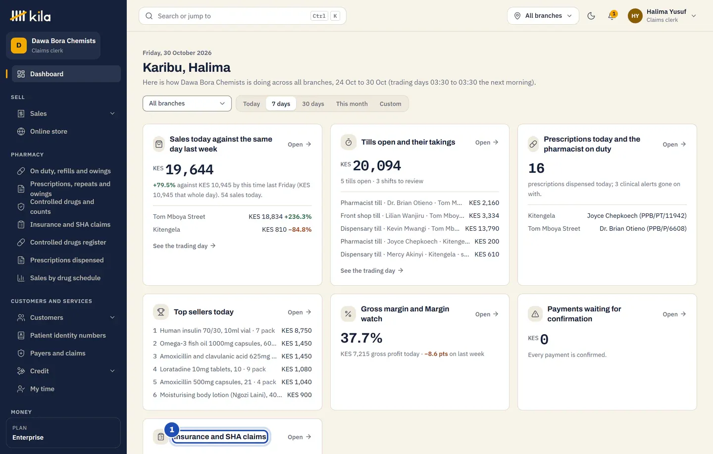Screen dimensions: 713x454
Task: Open Dashboard in sidebar
Action: [x=66, y=74]
